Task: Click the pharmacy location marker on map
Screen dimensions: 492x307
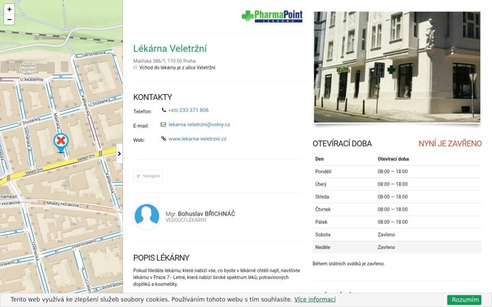Action: coord(61,143)
